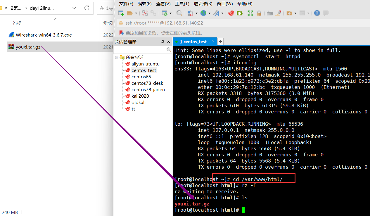This screenshot has height=216, width=370.
Task: Click the Disconnect icon in Xshell toolbar
Action: coord(145,13)
